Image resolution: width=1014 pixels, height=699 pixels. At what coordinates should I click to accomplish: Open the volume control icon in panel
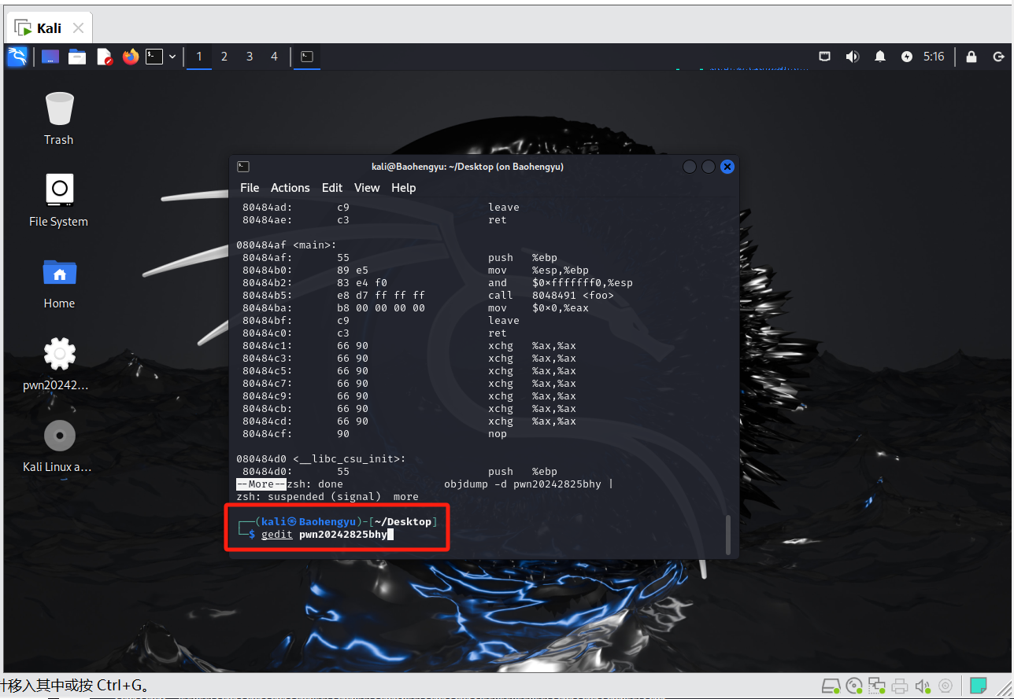coord(853,57)
